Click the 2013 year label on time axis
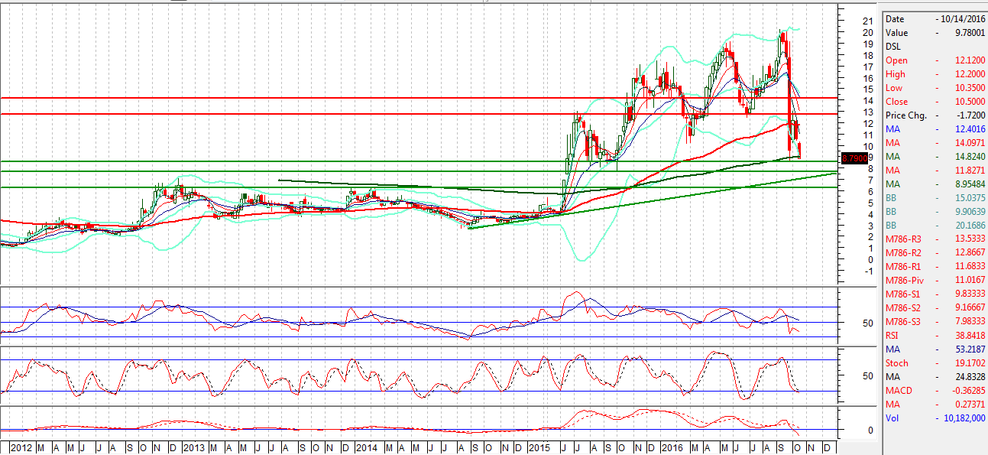This screenshot has width=988, height=455. point(193,447)
